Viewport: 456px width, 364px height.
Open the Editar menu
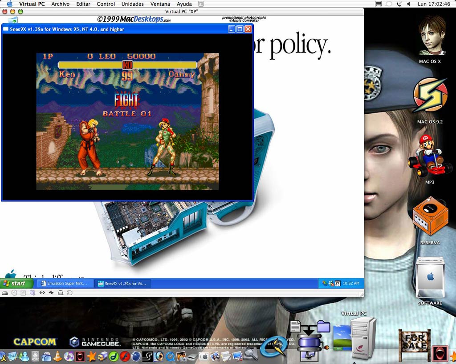pyautogui.click(x=83, y=4)
